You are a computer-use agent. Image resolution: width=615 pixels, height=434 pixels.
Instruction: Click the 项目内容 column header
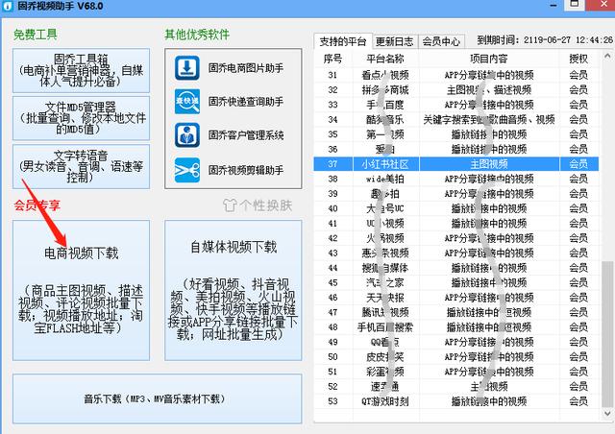(x=489, y=59)
